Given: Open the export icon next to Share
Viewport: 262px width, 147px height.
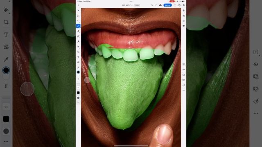Looking at the screenshot, I should pyautogui.click(x=175, y=5).
